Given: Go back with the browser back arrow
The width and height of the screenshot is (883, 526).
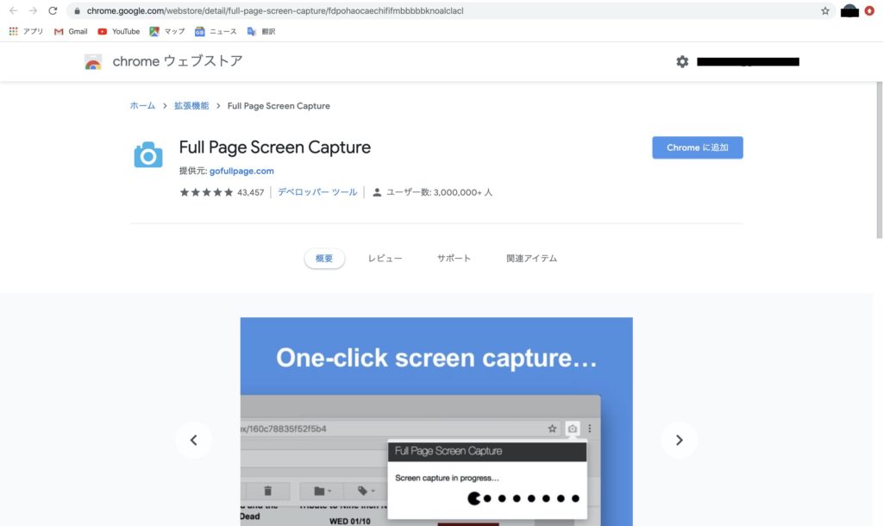Looking at the screenshot, I should (14, 10).
